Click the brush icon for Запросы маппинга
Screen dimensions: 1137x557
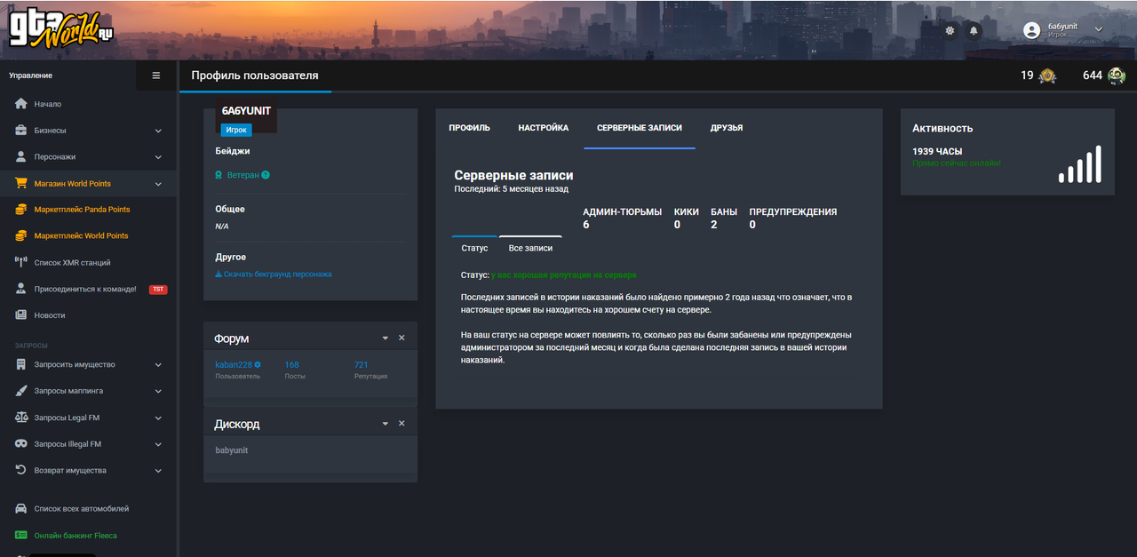[x=21, y=391]
